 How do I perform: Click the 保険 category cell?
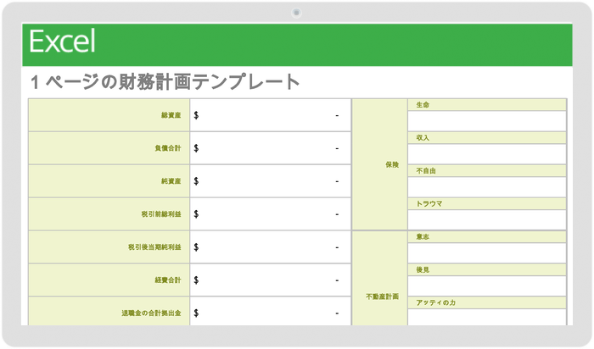380,164
